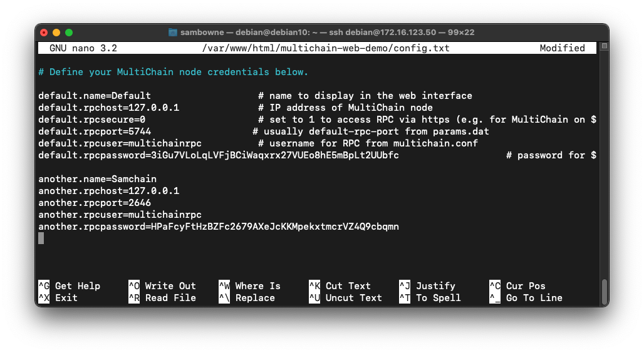Click the terminal scrollbar thumb
Viewport: 644px width, 353px height.
coord(604,291)
